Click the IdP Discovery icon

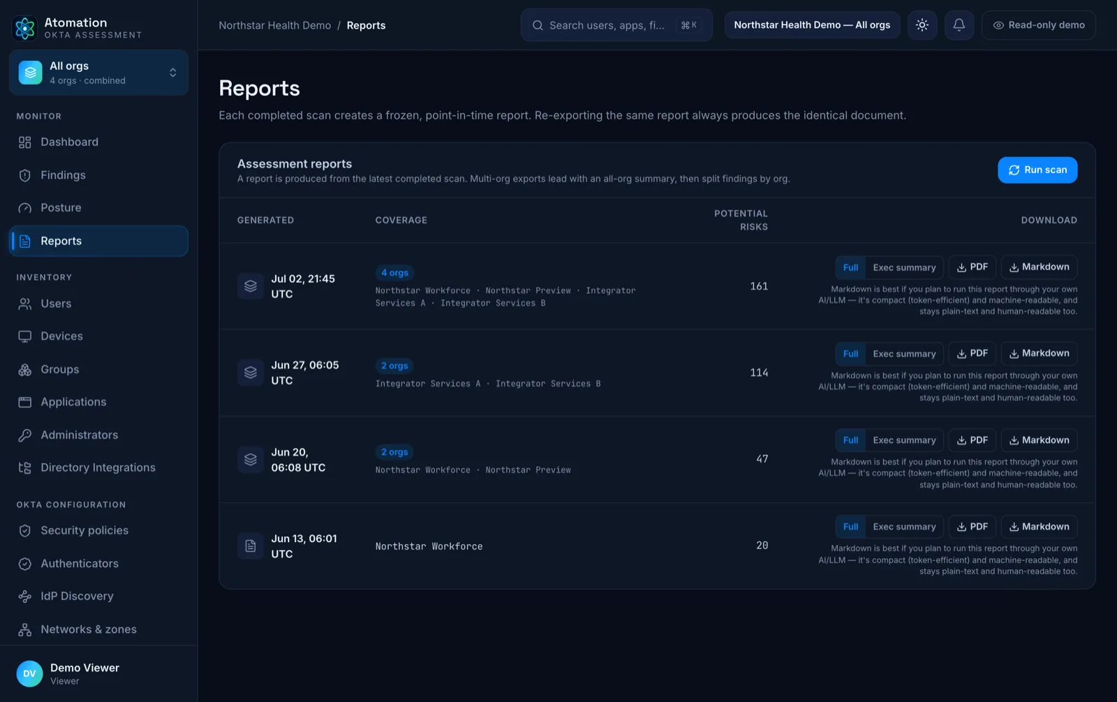point(25,597)
